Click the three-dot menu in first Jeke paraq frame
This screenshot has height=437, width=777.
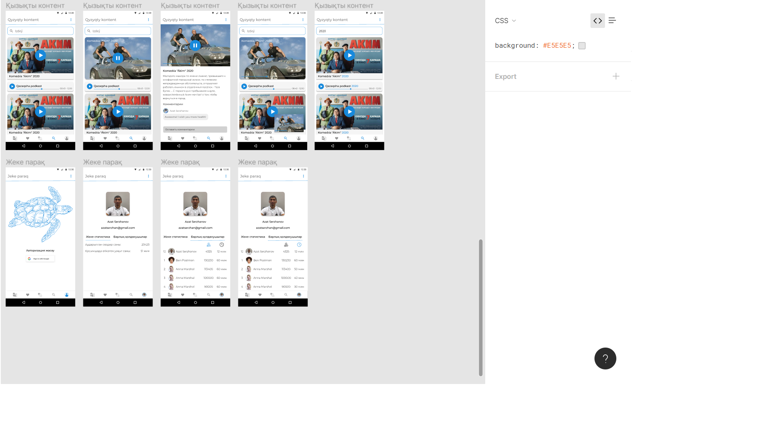(x=71, y=176)
